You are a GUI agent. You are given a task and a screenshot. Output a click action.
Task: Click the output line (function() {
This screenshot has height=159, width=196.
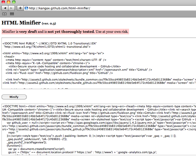point(15,146)
